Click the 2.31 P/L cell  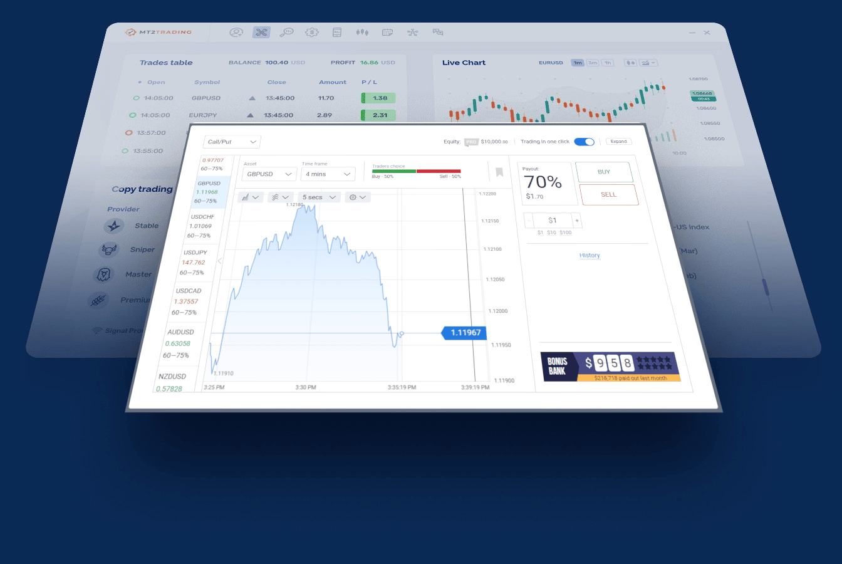pos(378,115)
